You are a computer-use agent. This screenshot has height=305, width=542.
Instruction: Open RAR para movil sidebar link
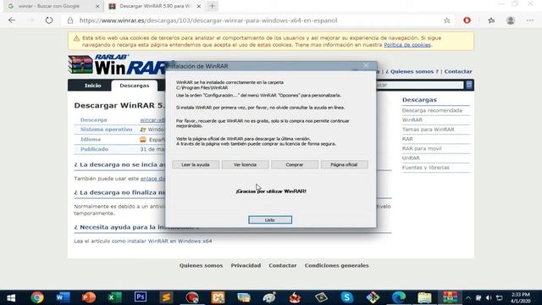click(x=422, y=148)
